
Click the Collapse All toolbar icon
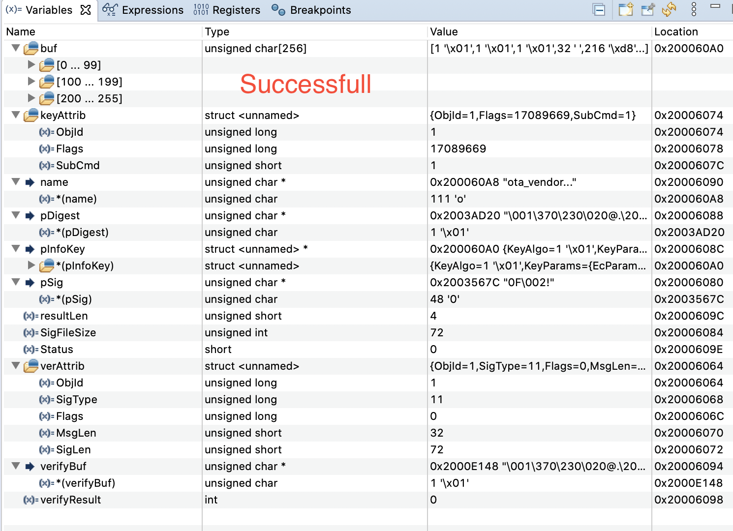click(x=599, y=9)
